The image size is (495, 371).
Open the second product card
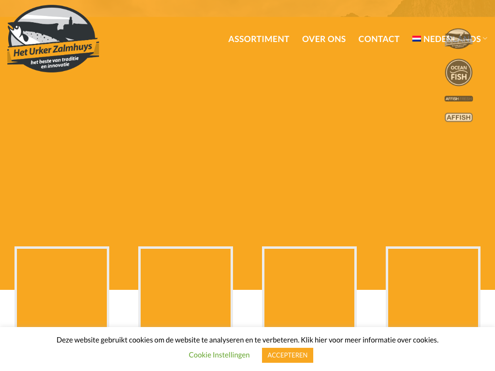point(186,287)
